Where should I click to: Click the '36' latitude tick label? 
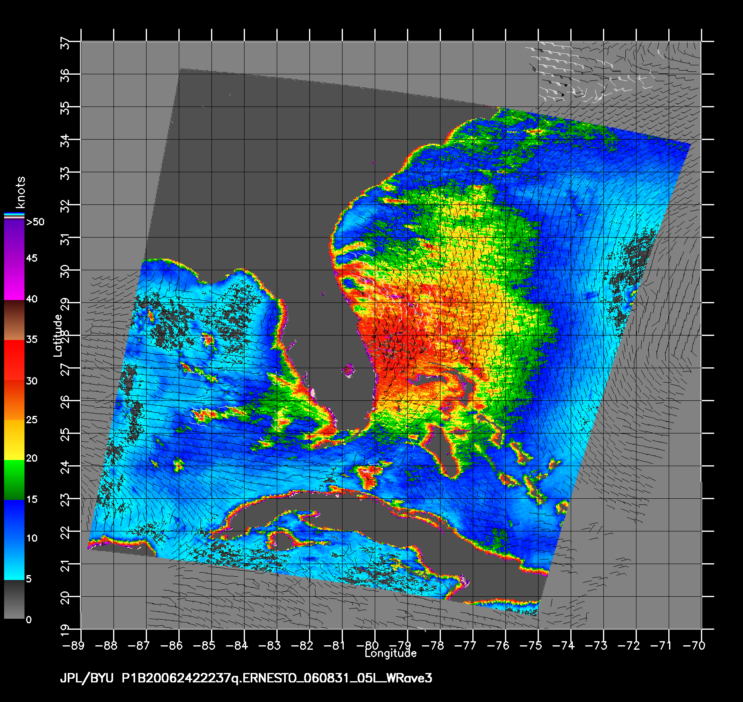coord(65,76)
